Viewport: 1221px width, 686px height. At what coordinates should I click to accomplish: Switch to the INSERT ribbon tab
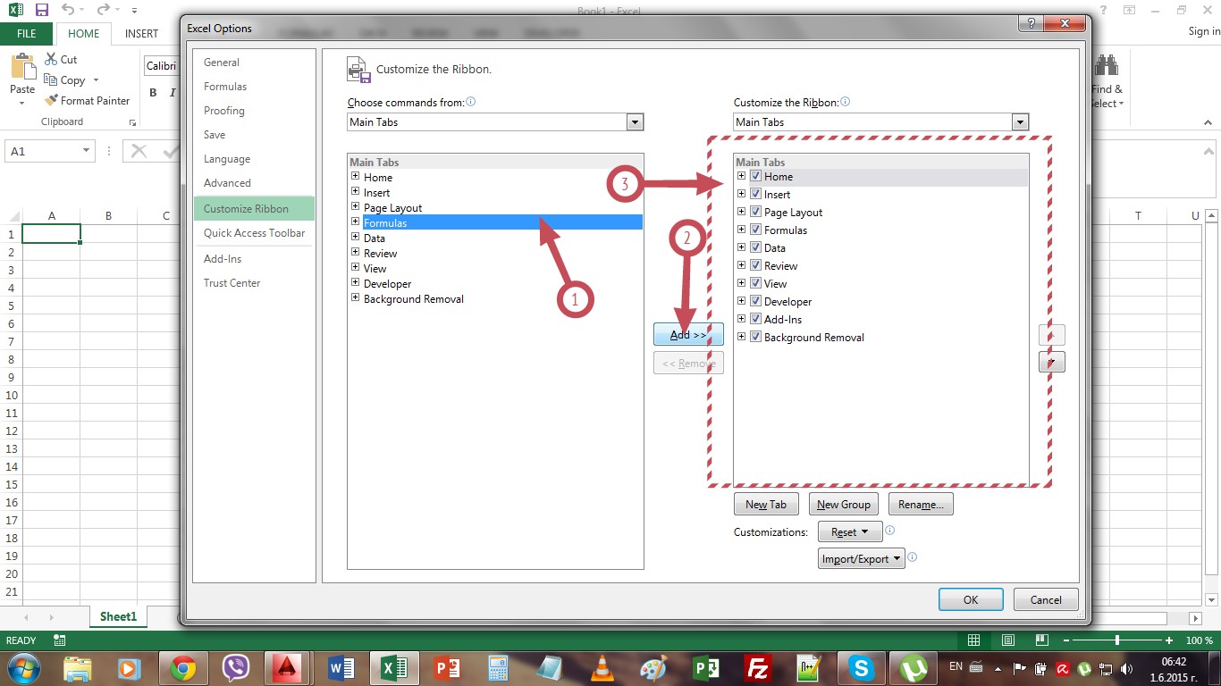pyautogui.click(x=141, y=34)
